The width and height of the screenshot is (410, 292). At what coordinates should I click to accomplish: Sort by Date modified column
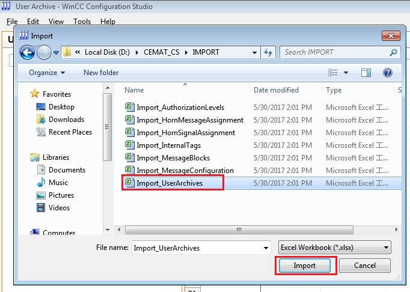pos(276,90)
